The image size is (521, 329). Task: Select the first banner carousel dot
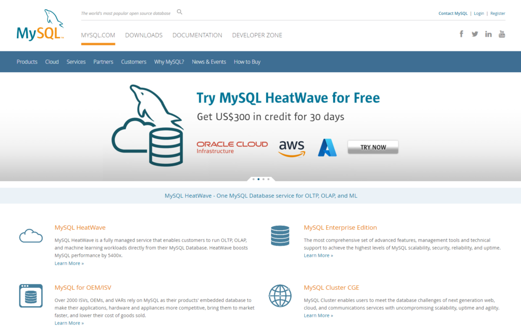pos(253,179)
